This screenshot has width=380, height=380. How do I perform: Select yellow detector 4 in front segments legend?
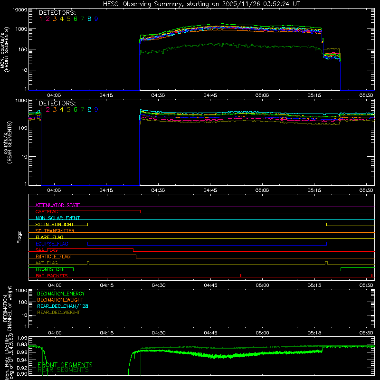tap(62, 19)
